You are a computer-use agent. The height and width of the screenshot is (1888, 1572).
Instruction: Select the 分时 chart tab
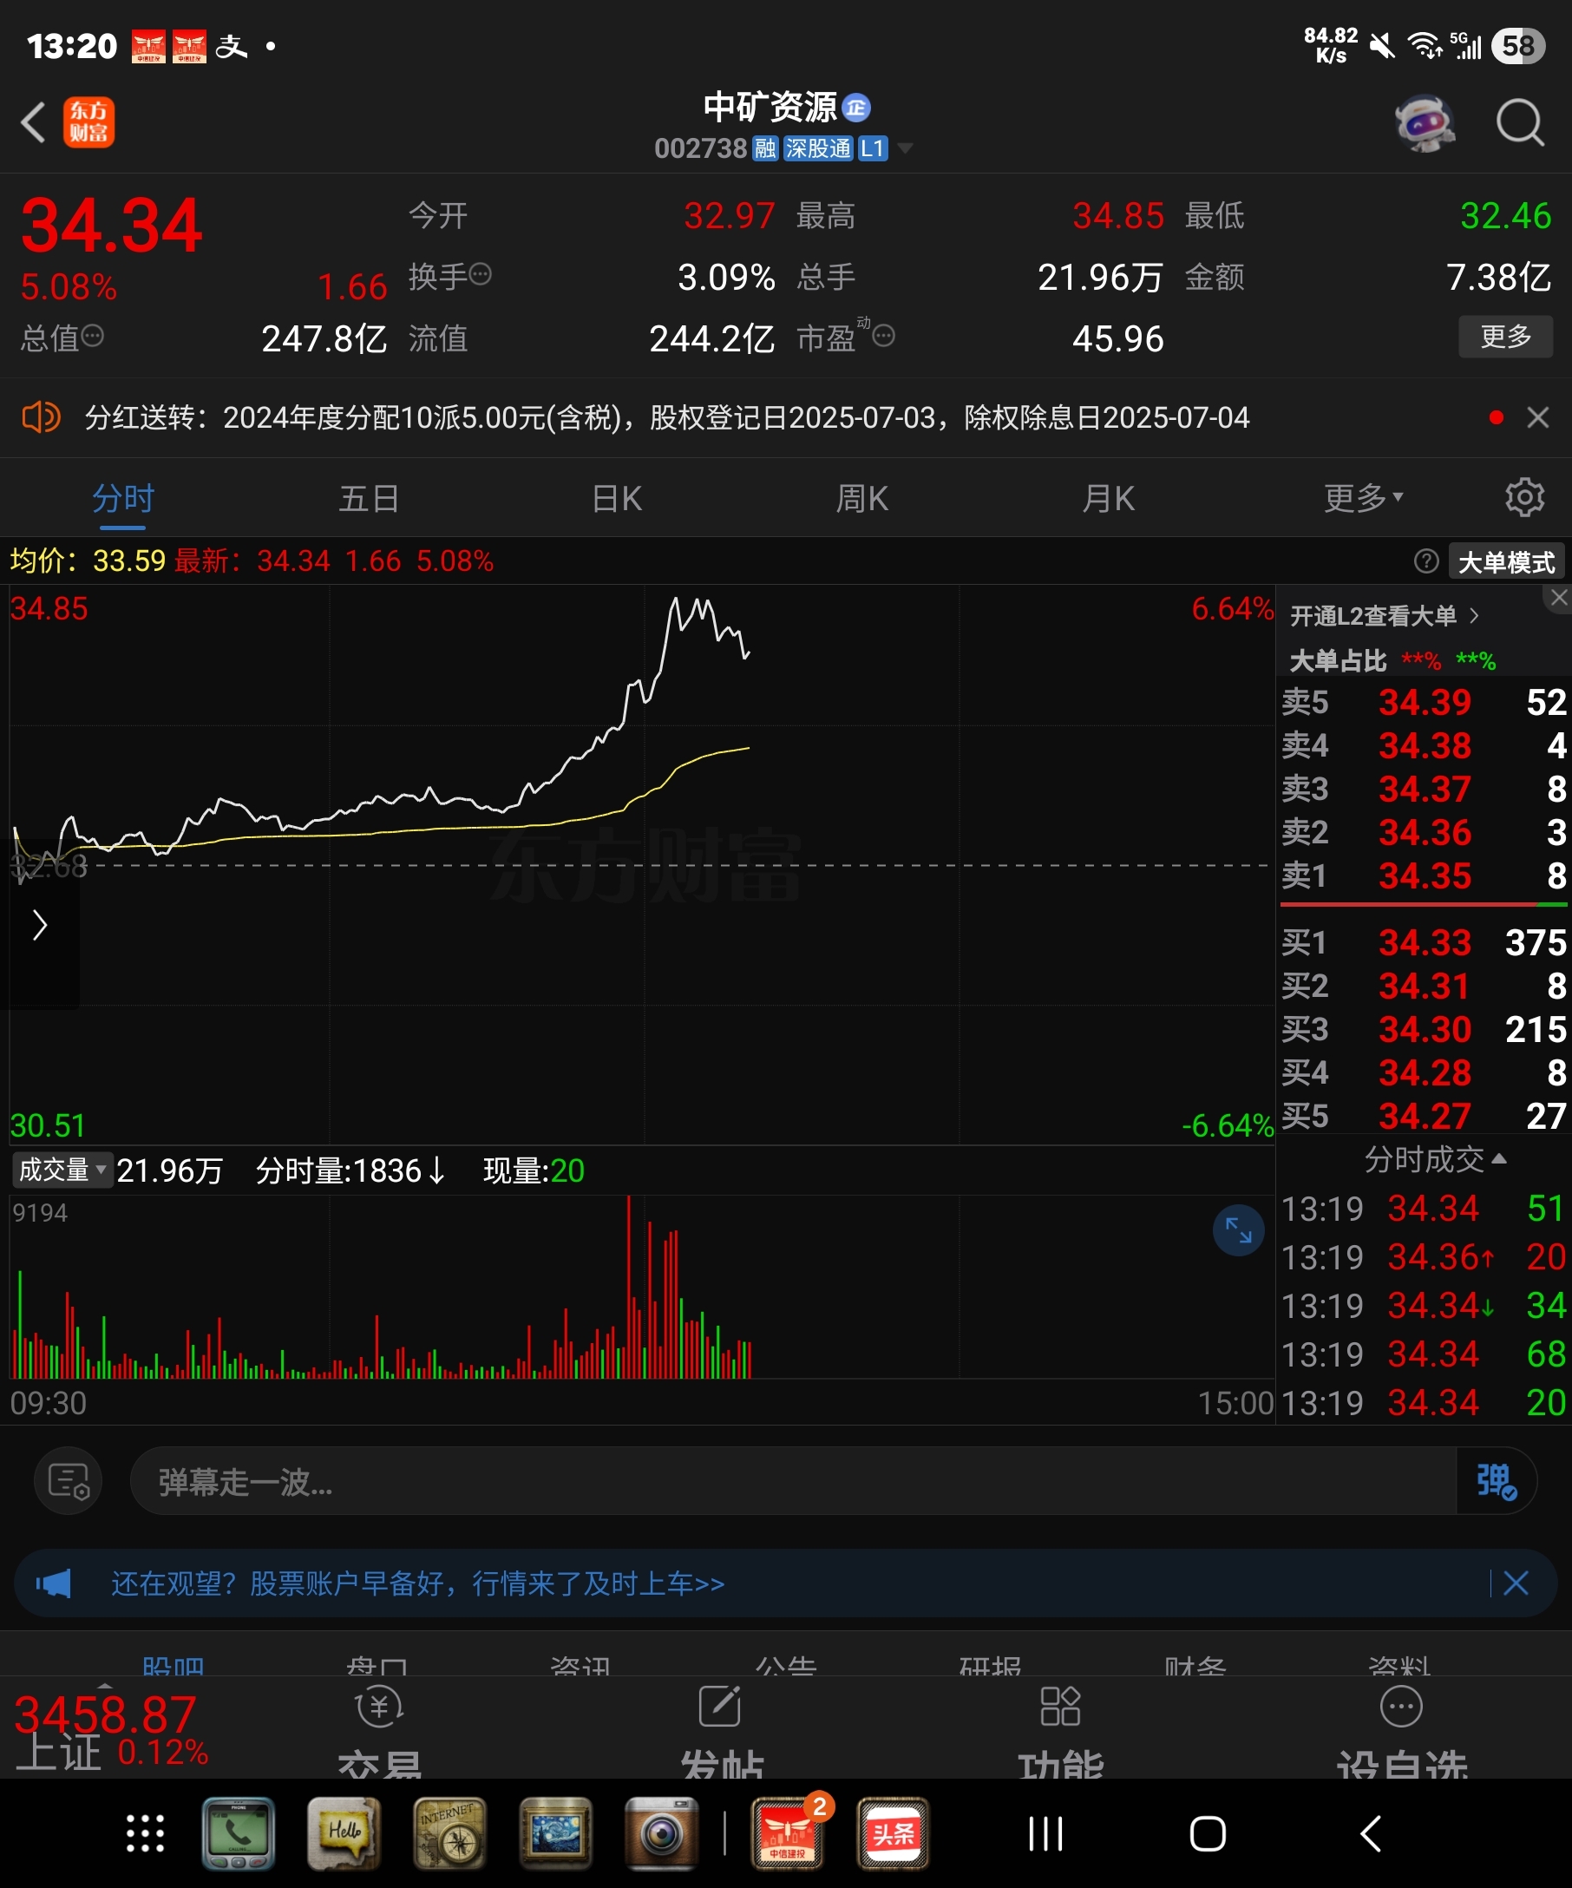pos(123,498)
